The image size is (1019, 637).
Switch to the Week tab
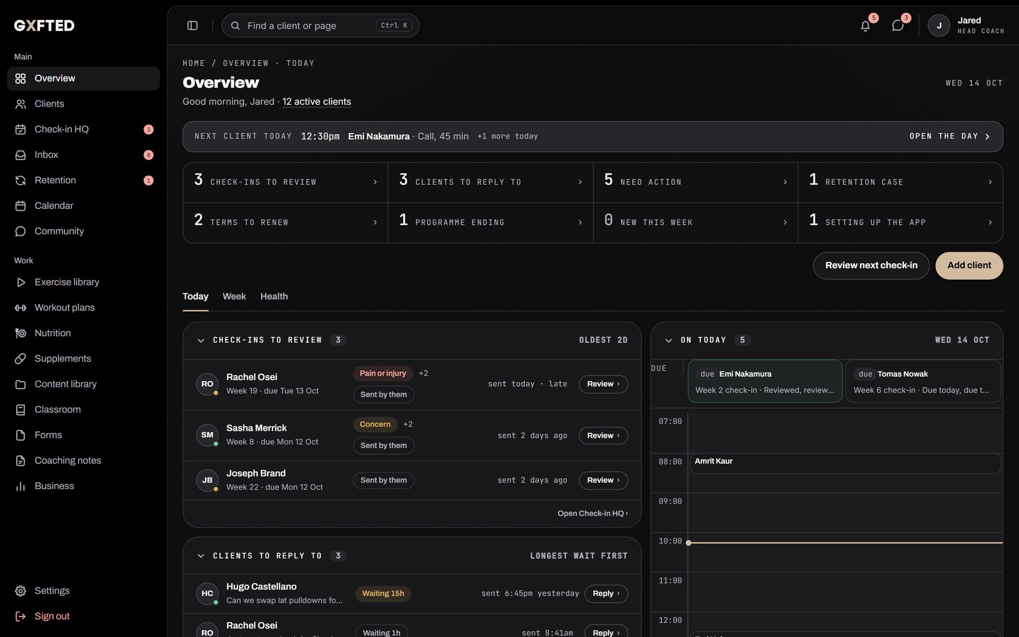click(x=234, y=296)
